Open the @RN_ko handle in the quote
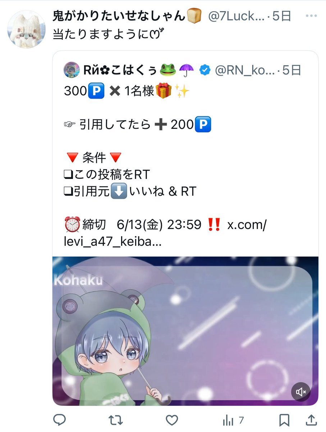Image resolution: width=326 pixels, height=432 pixels. click(244, 71)
